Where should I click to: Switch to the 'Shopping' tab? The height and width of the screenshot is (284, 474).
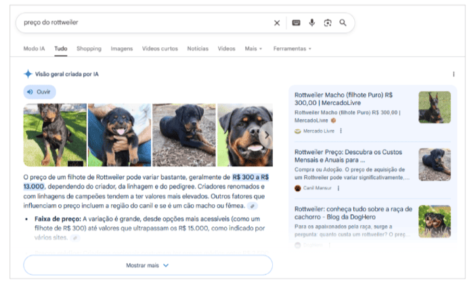click(89, 49)
